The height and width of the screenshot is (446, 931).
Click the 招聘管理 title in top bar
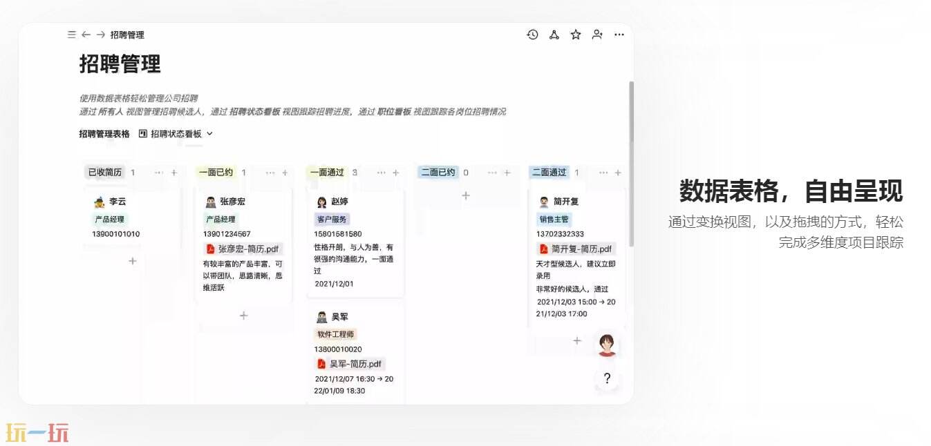point(129,35)
